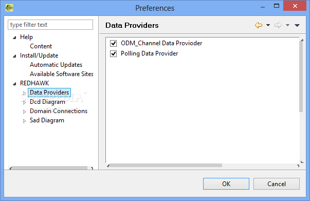Select Available Software Sites entry
The width and height of the screenshot is (310, 201).
click(62, 74)
